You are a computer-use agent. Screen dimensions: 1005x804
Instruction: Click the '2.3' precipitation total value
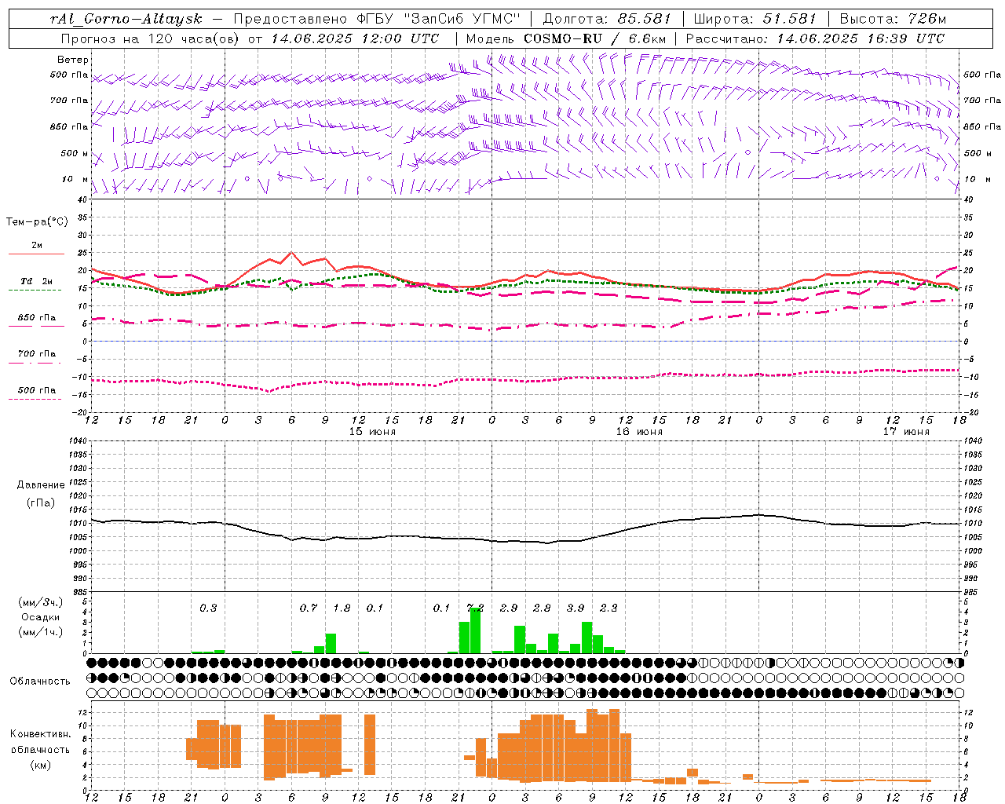click(x=608, y=608)
